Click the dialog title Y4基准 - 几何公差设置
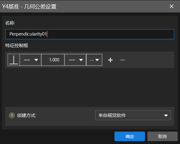The width and height of the screenshot is (180, 144). (29, 6)
